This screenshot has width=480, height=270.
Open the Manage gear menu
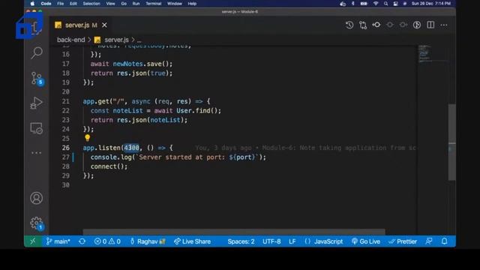point(37,223)
